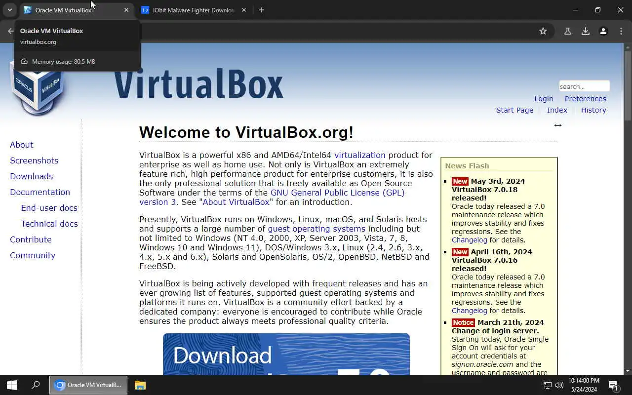Toggle page width double-arrow icon
632x395 pixels.
coord(558,125)
